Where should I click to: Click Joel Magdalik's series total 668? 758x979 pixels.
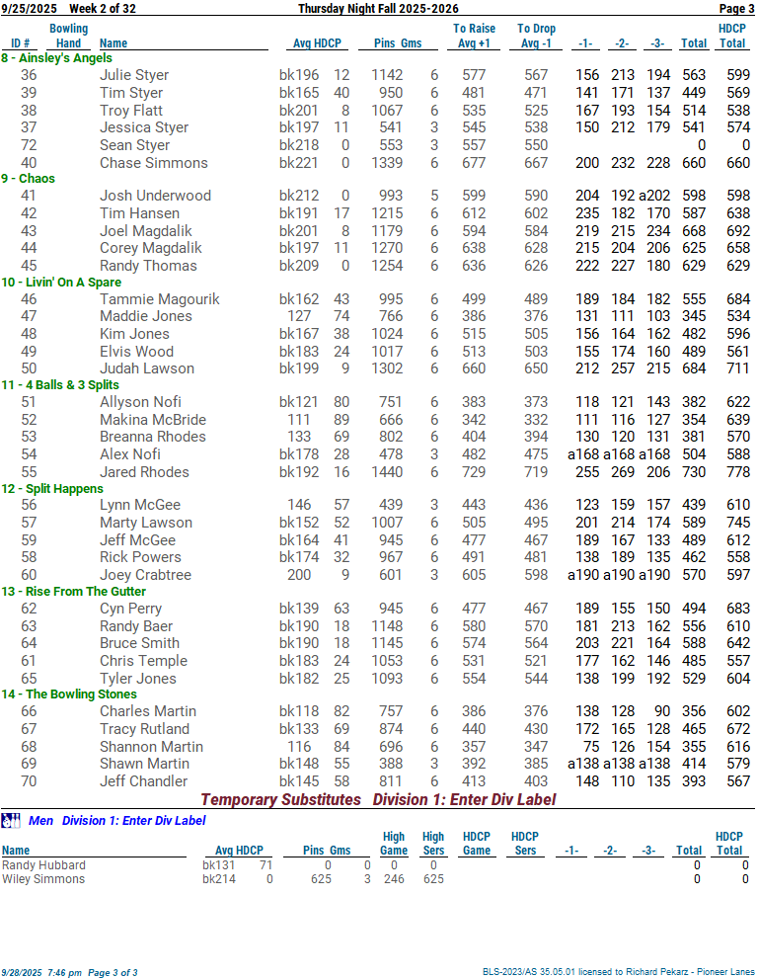tap(694, 231)
